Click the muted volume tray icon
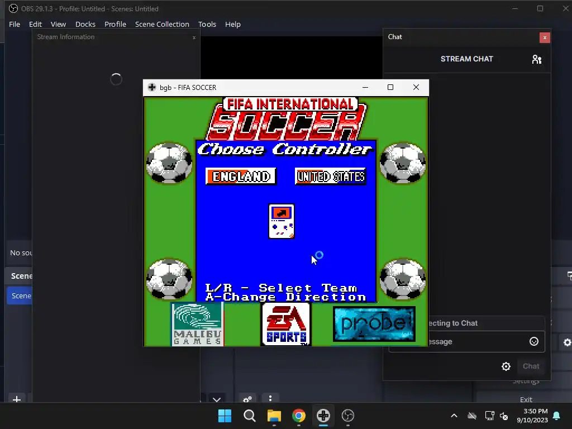Image resolution: width=572 pixels, height=429 pixels. pyautogui.click(x=504, y=416)
